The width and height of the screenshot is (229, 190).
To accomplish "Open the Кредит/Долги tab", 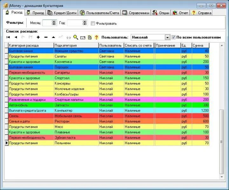I will pyautogui.click(x=62, y=13).
